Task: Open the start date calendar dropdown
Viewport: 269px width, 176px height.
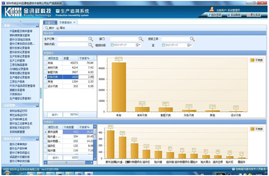Action: pos(138,45)
